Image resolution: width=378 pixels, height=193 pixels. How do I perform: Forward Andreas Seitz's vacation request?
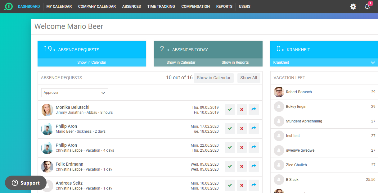[254, 185]
